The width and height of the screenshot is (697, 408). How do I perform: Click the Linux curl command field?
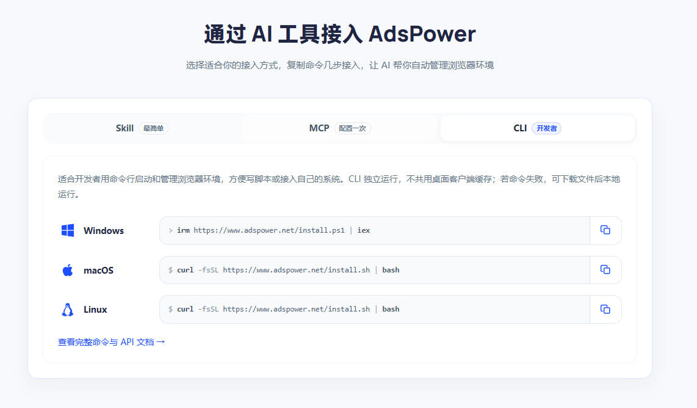click(x=375, y=309)
